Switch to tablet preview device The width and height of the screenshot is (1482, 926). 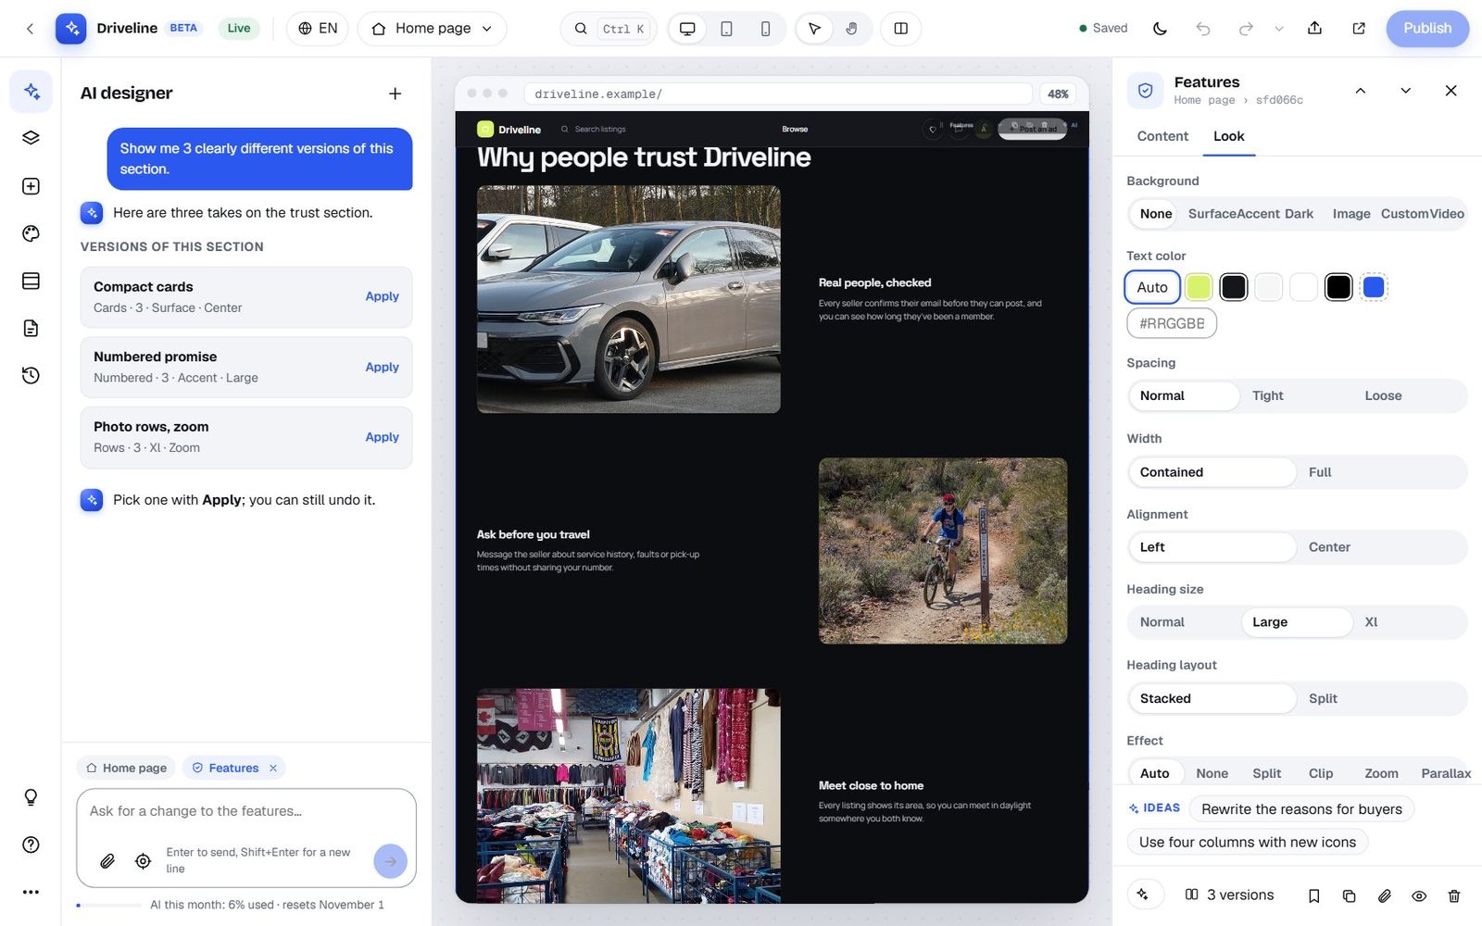(726, 29)
